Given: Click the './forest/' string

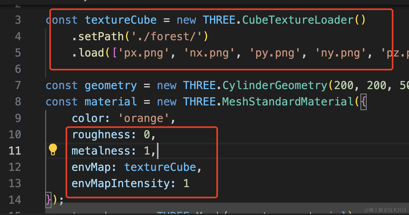Looking at the screenshot, I should 166,36.
